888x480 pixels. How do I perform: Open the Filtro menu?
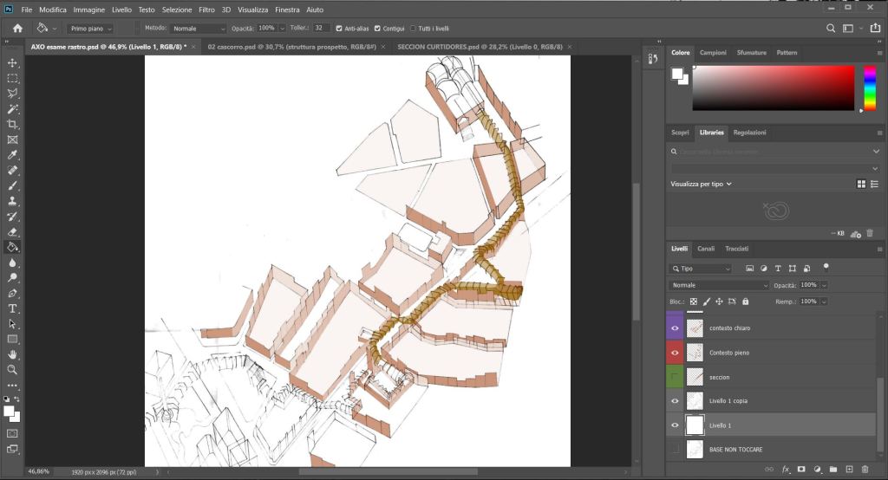coord(206,10)
